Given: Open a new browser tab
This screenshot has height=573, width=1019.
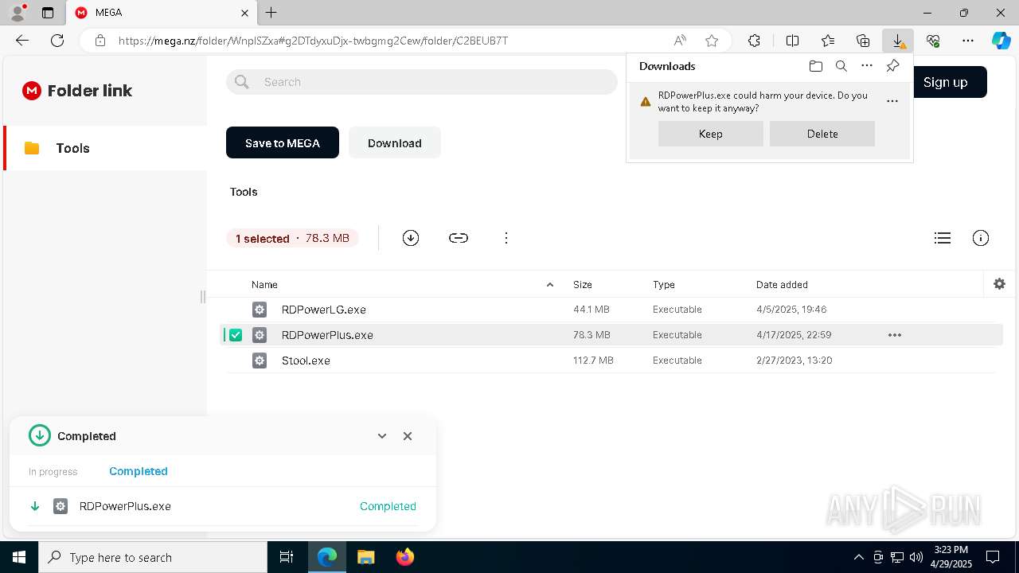Looking at the screenshot, I should click(271, 13).
